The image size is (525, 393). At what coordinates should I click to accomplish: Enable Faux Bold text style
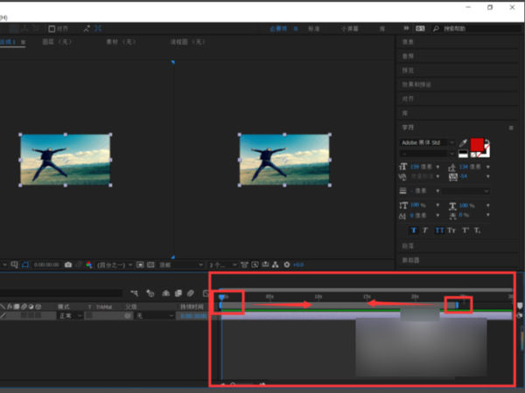click(x=413, y=231)
